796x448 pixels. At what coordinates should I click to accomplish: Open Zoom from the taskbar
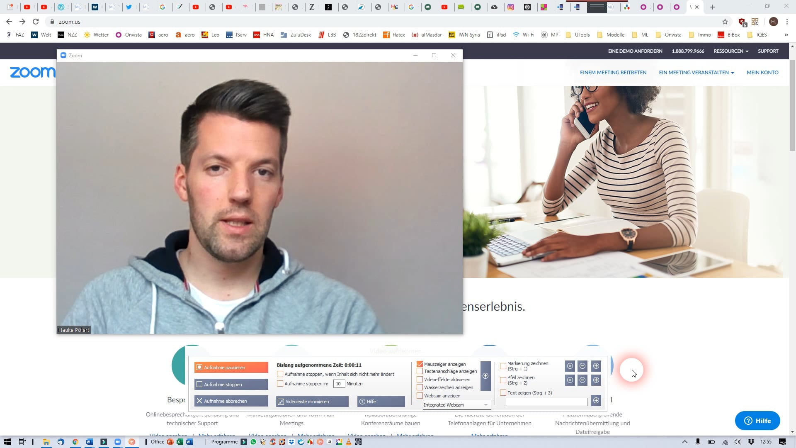point(118,442)
